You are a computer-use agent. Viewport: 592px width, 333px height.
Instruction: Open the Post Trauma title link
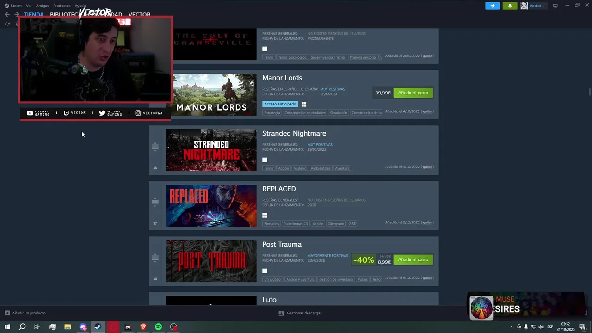pyautogui.click(x=282, y=244)
